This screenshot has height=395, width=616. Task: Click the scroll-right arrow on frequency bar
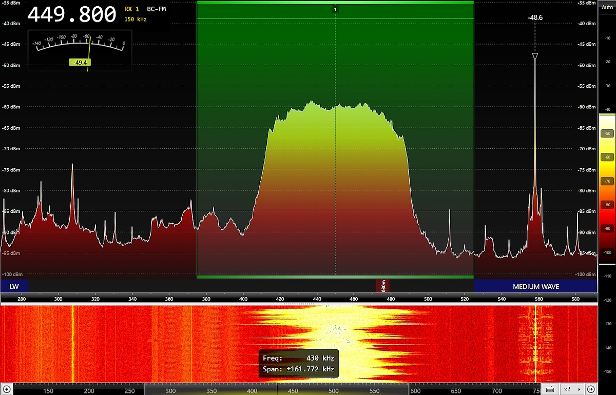591,389
